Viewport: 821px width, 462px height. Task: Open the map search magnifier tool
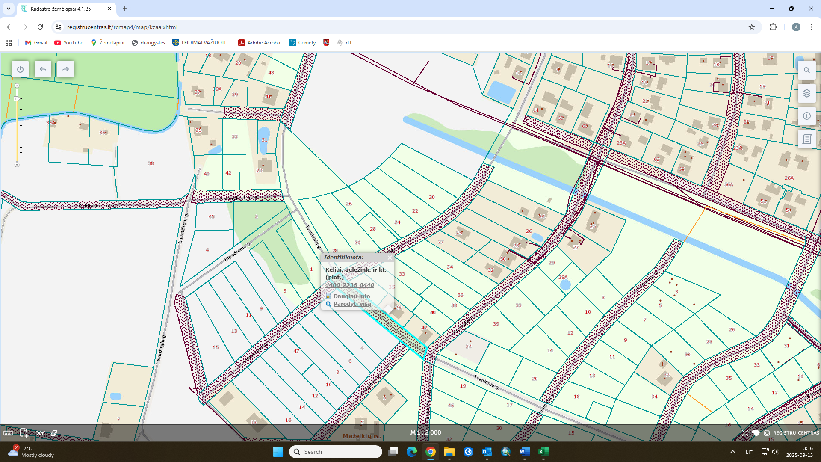[806, 70]
